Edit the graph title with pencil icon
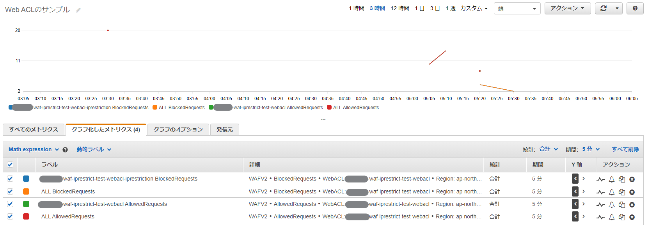648x225 pixels. coord(78,10)
